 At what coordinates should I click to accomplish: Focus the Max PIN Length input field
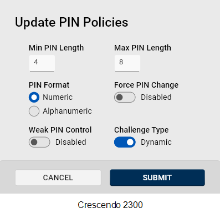tap(127, 63)
